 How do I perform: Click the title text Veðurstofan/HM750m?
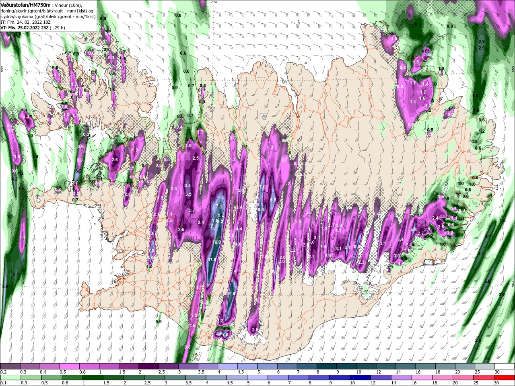click(25, 4)
